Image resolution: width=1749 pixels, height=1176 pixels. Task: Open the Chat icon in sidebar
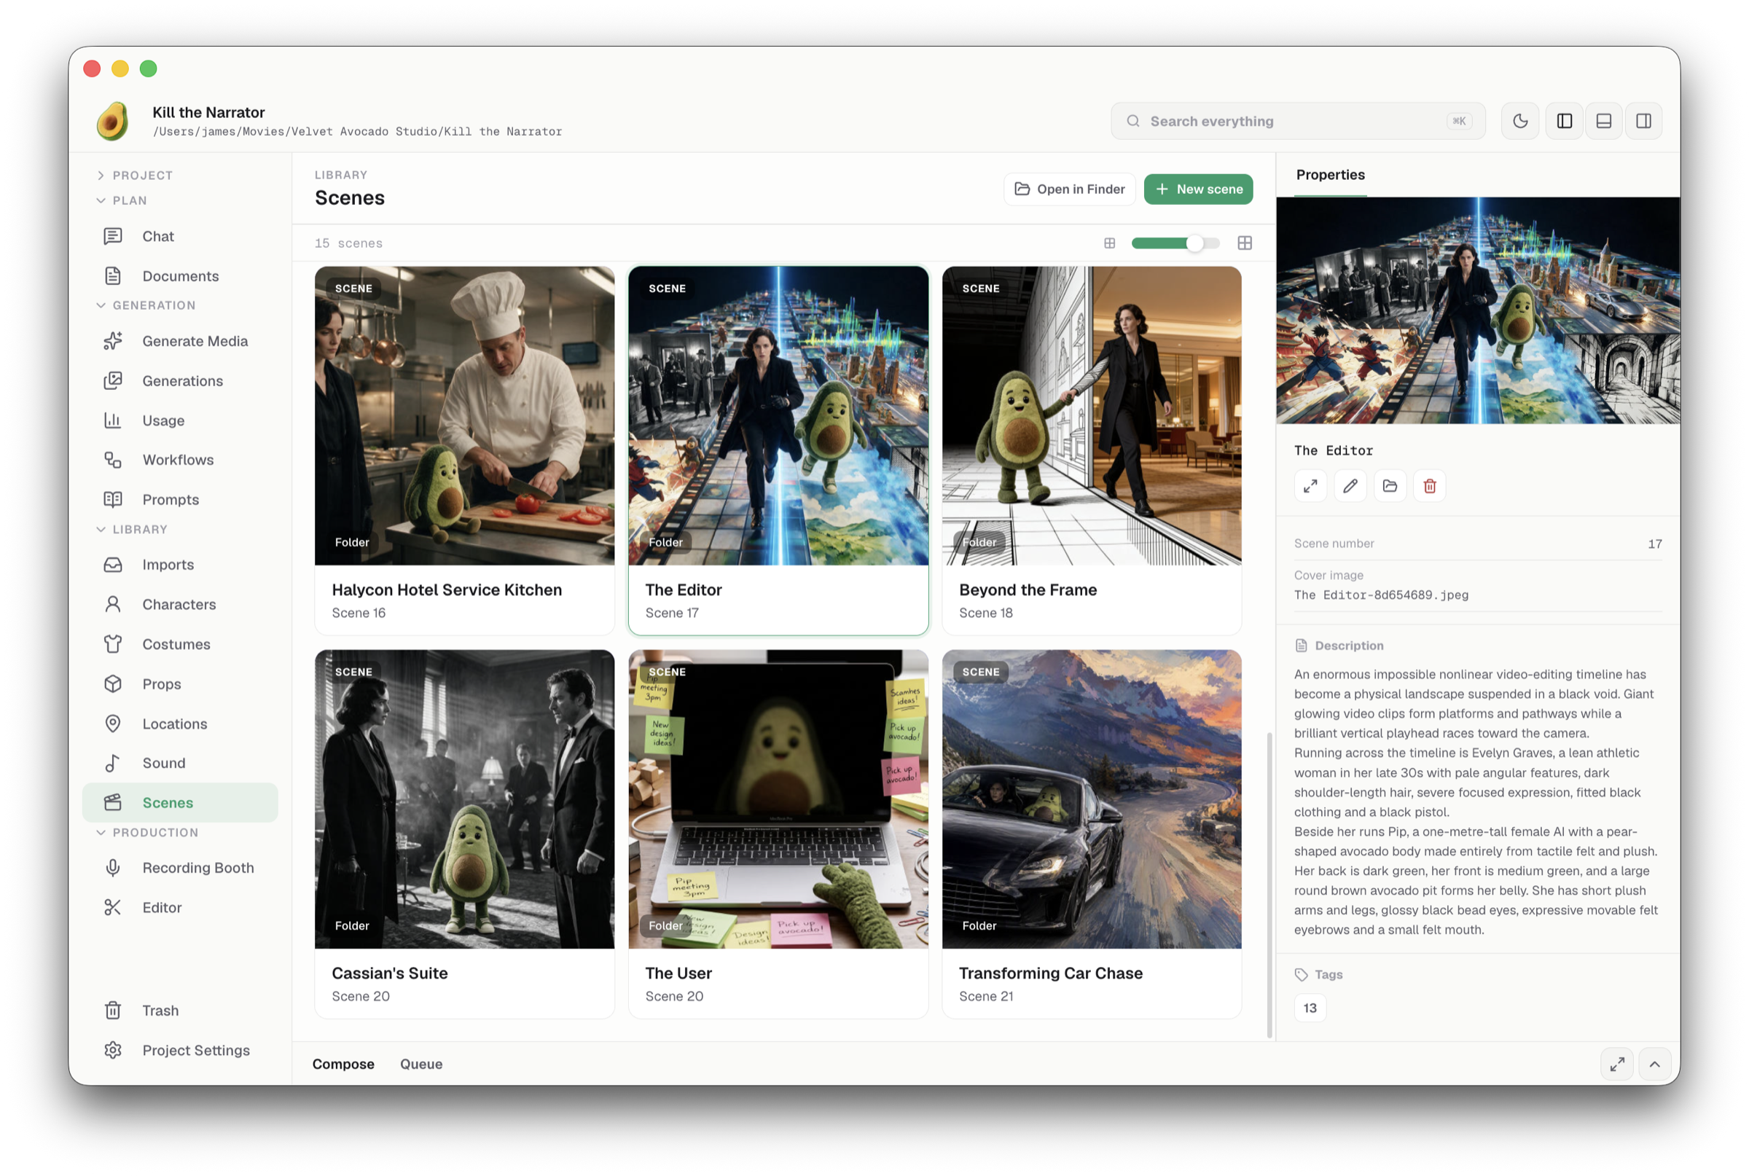(112, 236)
